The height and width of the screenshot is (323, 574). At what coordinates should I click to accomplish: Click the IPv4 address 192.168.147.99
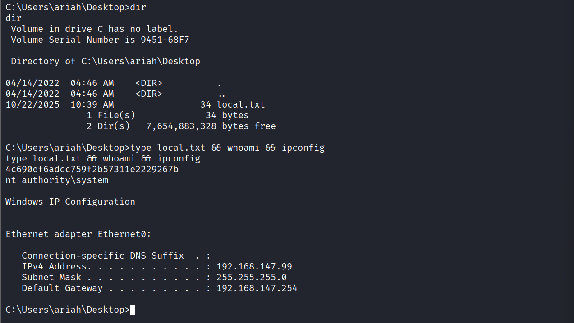pos(254,267)
